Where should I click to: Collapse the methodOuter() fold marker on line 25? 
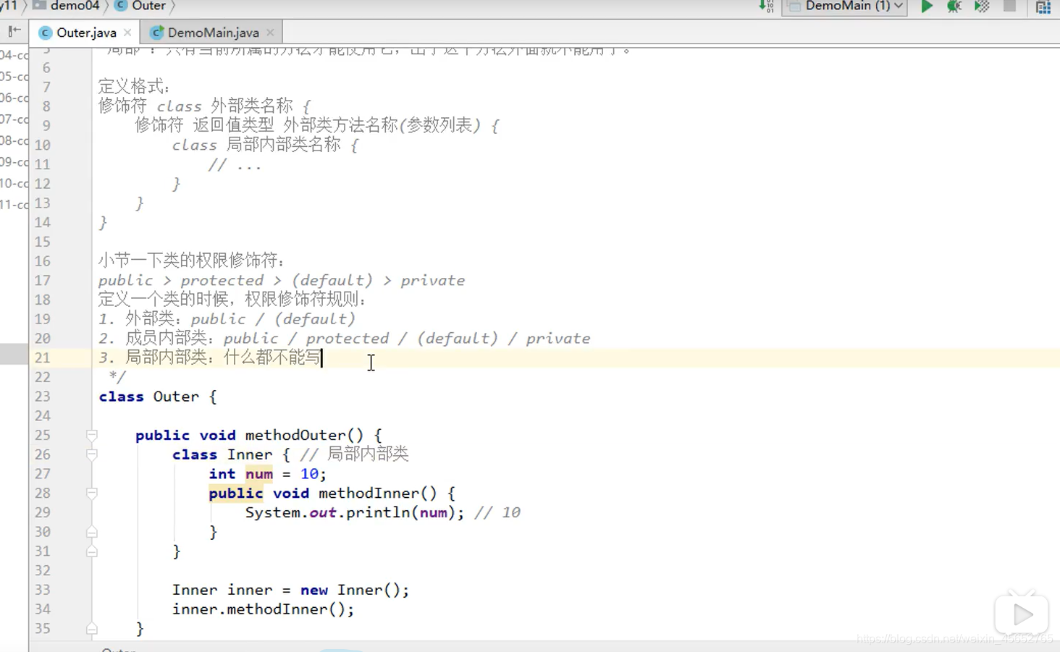pyautogui.click(x=92, y=435)
